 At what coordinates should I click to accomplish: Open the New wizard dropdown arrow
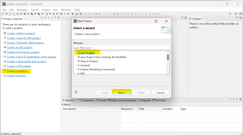6,14
